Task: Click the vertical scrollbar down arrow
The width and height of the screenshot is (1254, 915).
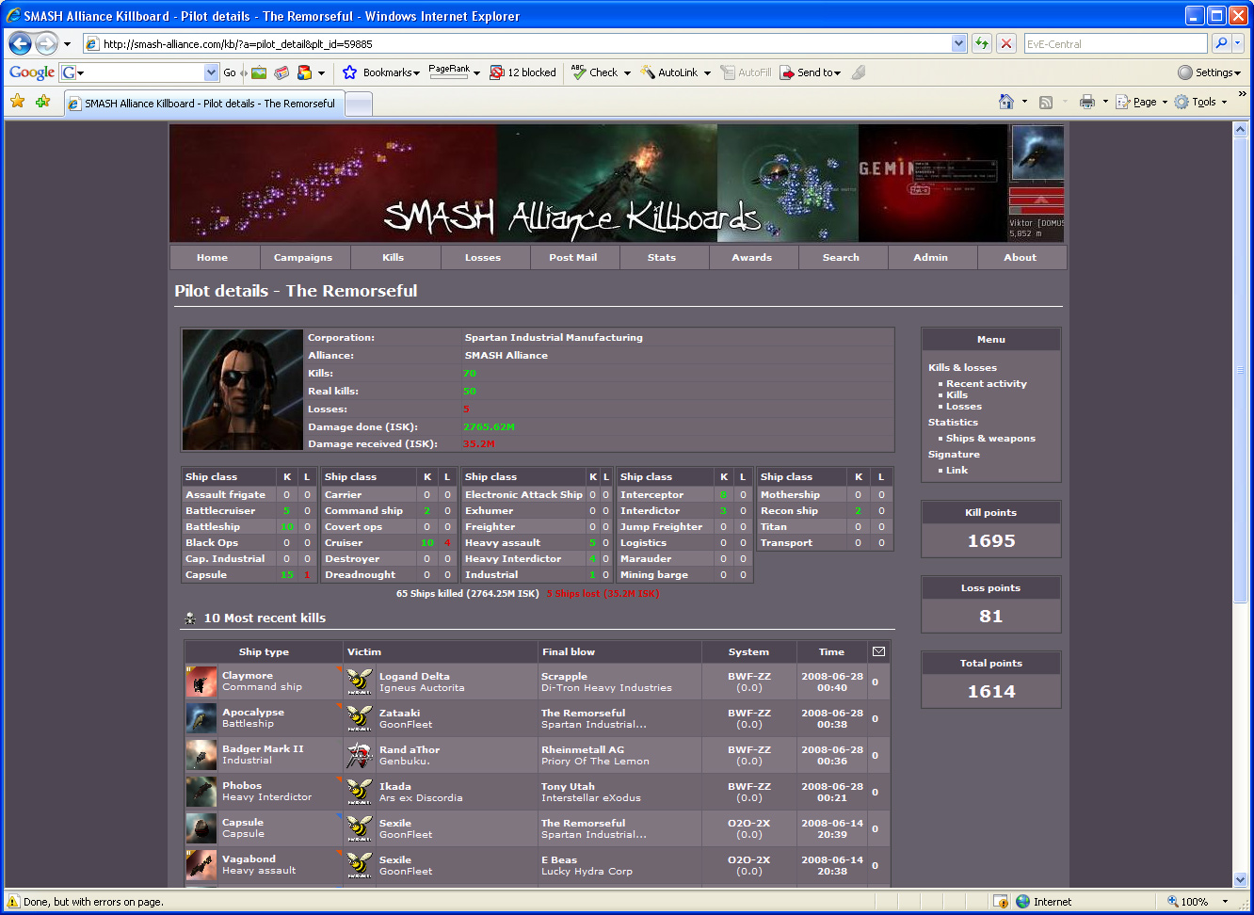Action: (x=1240, y=879)
